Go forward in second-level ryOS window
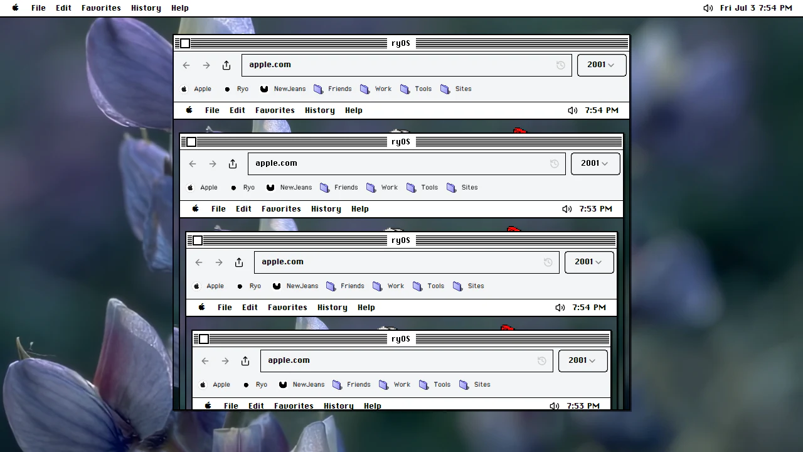Screen dimensions: 803x452 pyautogui.click(x=213, y=164)
